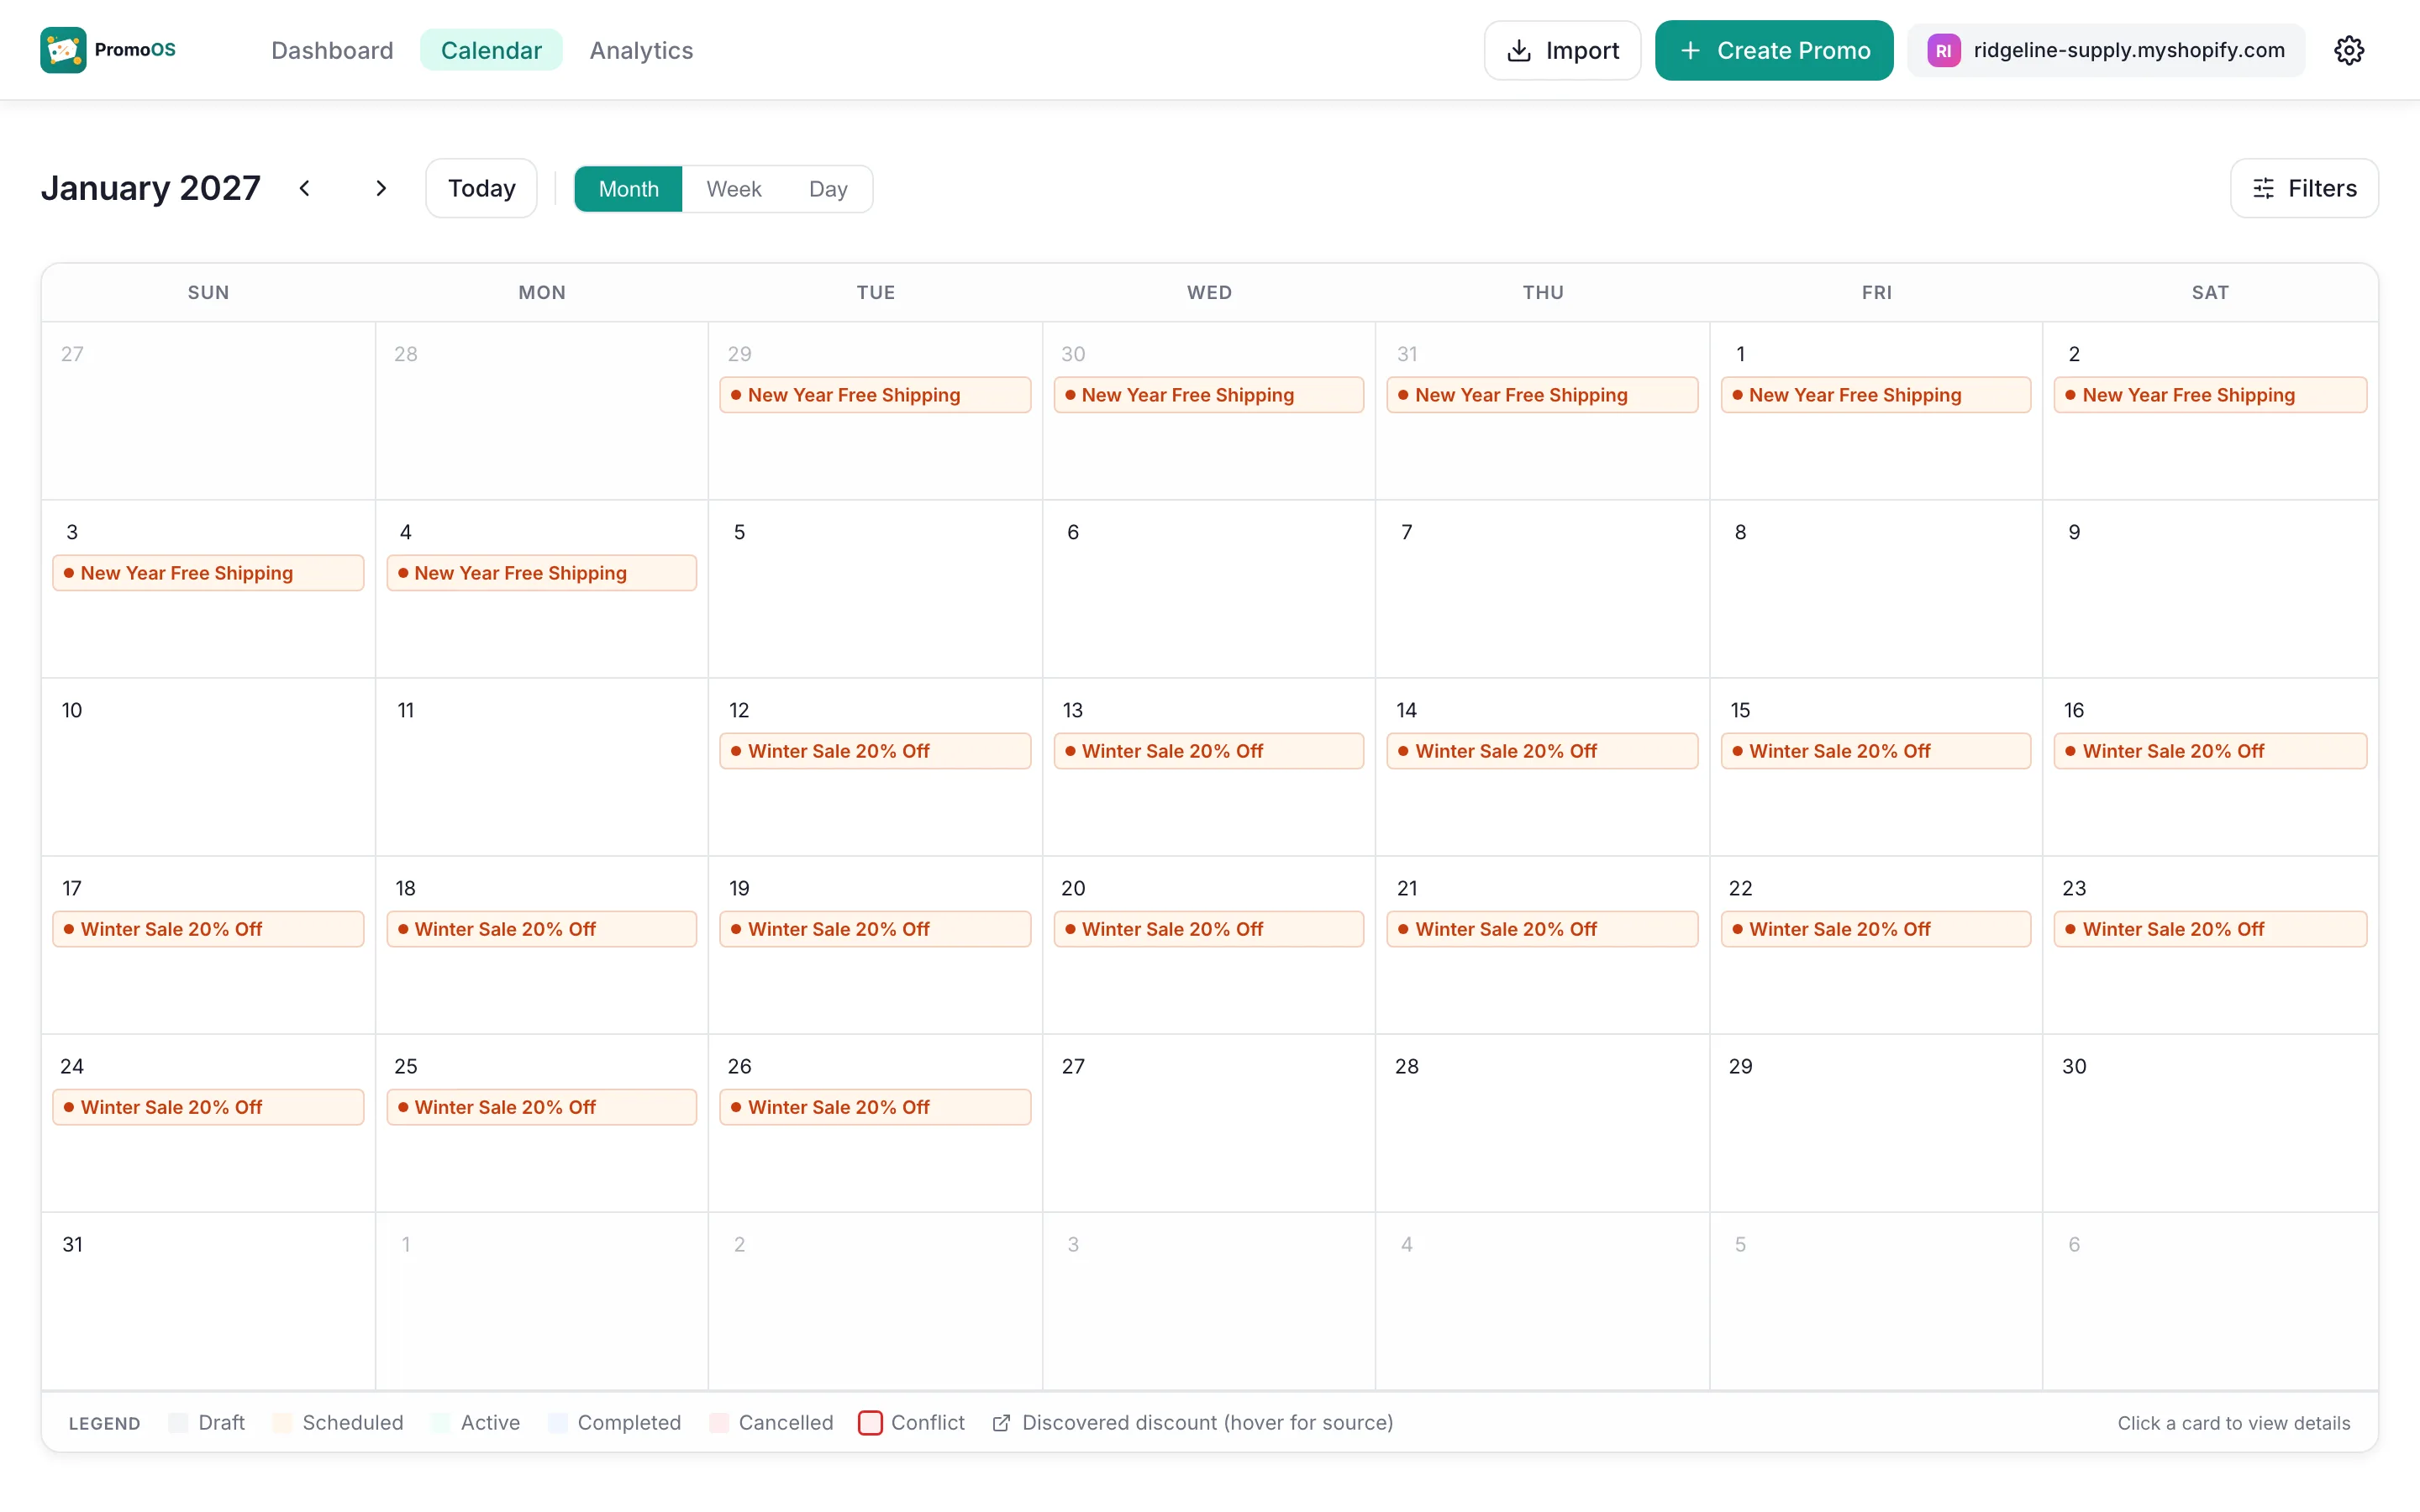The image size is (2420, 1512).
Task: Click the Create Promo button
Action: [x=1773, y=50]
